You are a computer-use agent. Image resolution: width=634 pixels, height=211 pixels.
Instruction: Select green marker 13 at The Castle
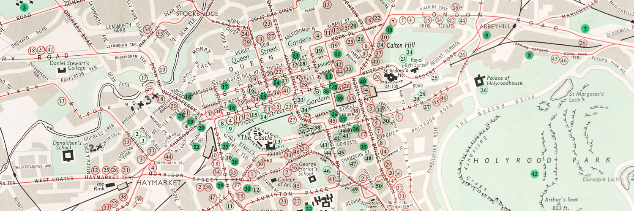[277, 141]
